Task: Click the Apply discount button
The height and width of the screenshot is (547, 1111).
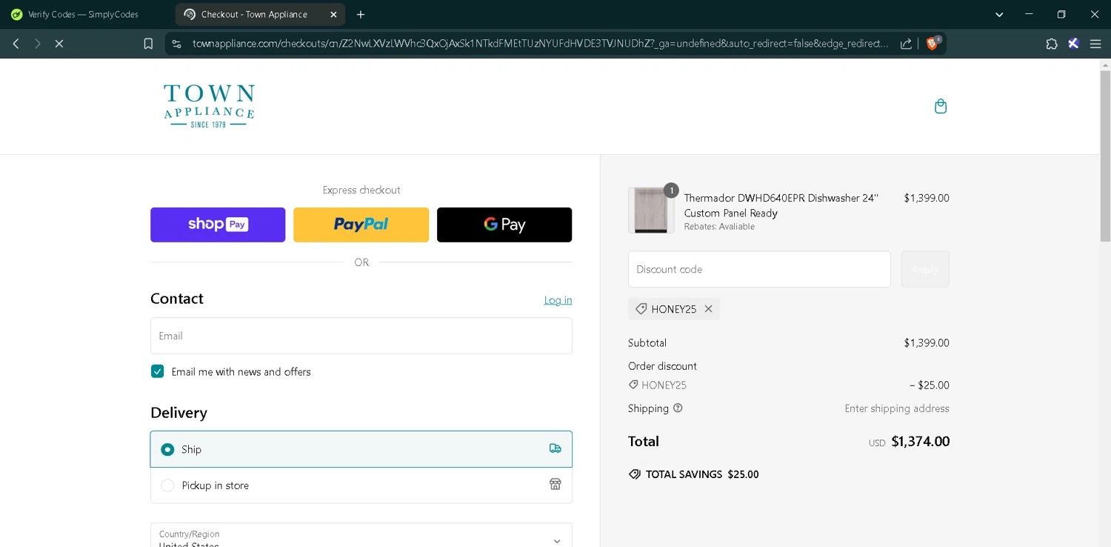Action: point(925,269)
